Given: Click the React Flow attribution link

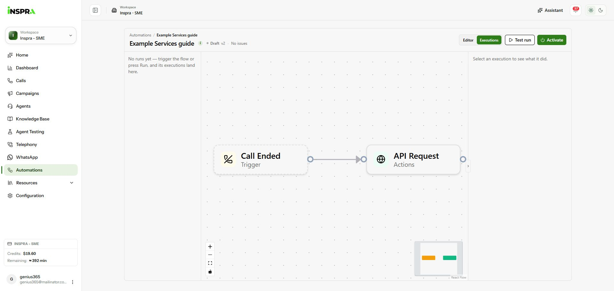Looking at the screenshot, I should tap(459, 278).
